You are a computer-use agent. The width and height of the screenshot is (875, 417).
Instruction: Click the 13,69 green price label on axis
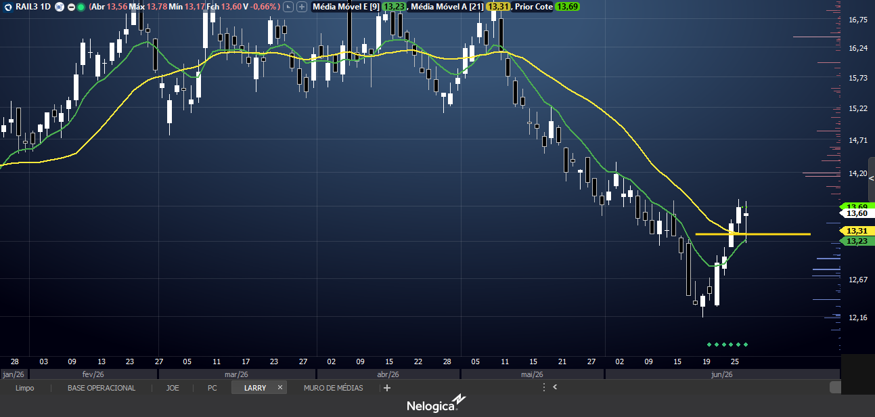coord(857,206)
